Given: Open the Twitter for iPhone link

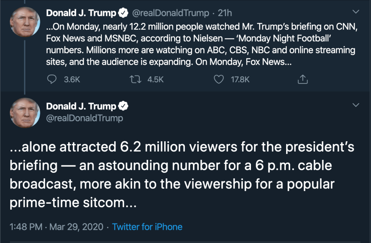Looking at the screenshot, I should pos(147,227).
